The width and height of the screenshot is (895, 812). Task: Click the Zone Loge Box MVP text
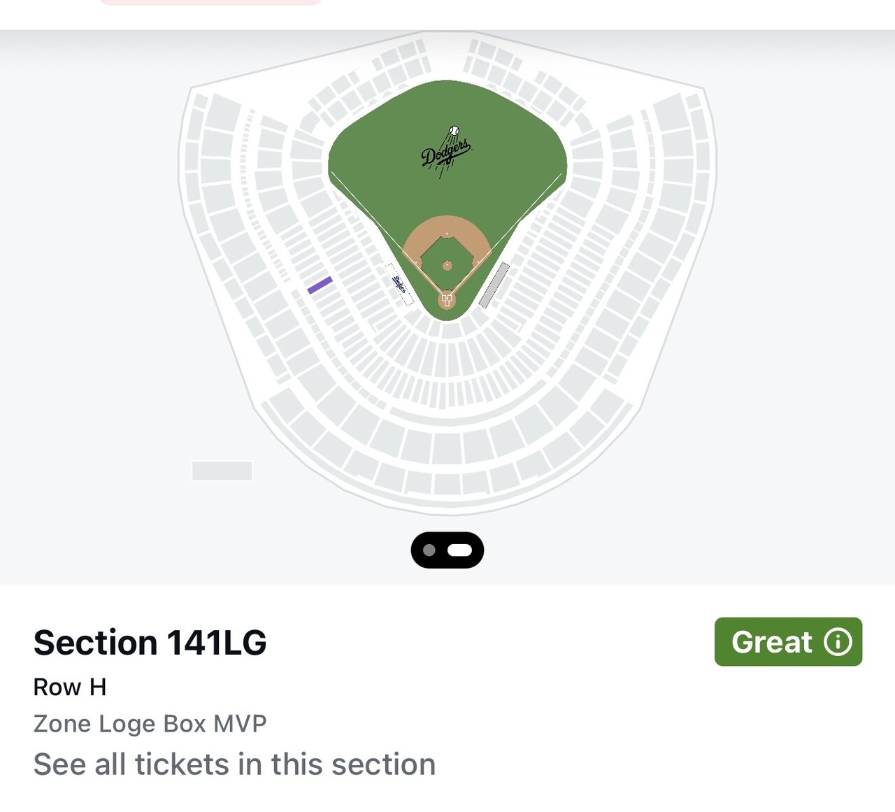pos(150,723)
